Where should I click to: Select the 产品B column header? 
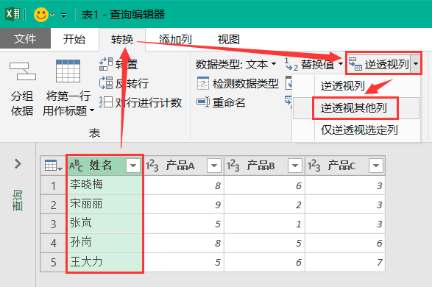pos(264,166)
